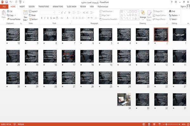Select slide 1 title thumbnail
This screenshot has height=126, width=190.
point(180,34)
